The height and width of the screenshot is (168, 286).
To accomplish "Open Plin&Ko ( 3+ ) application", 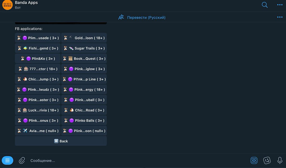I will [x=38, y=58].
